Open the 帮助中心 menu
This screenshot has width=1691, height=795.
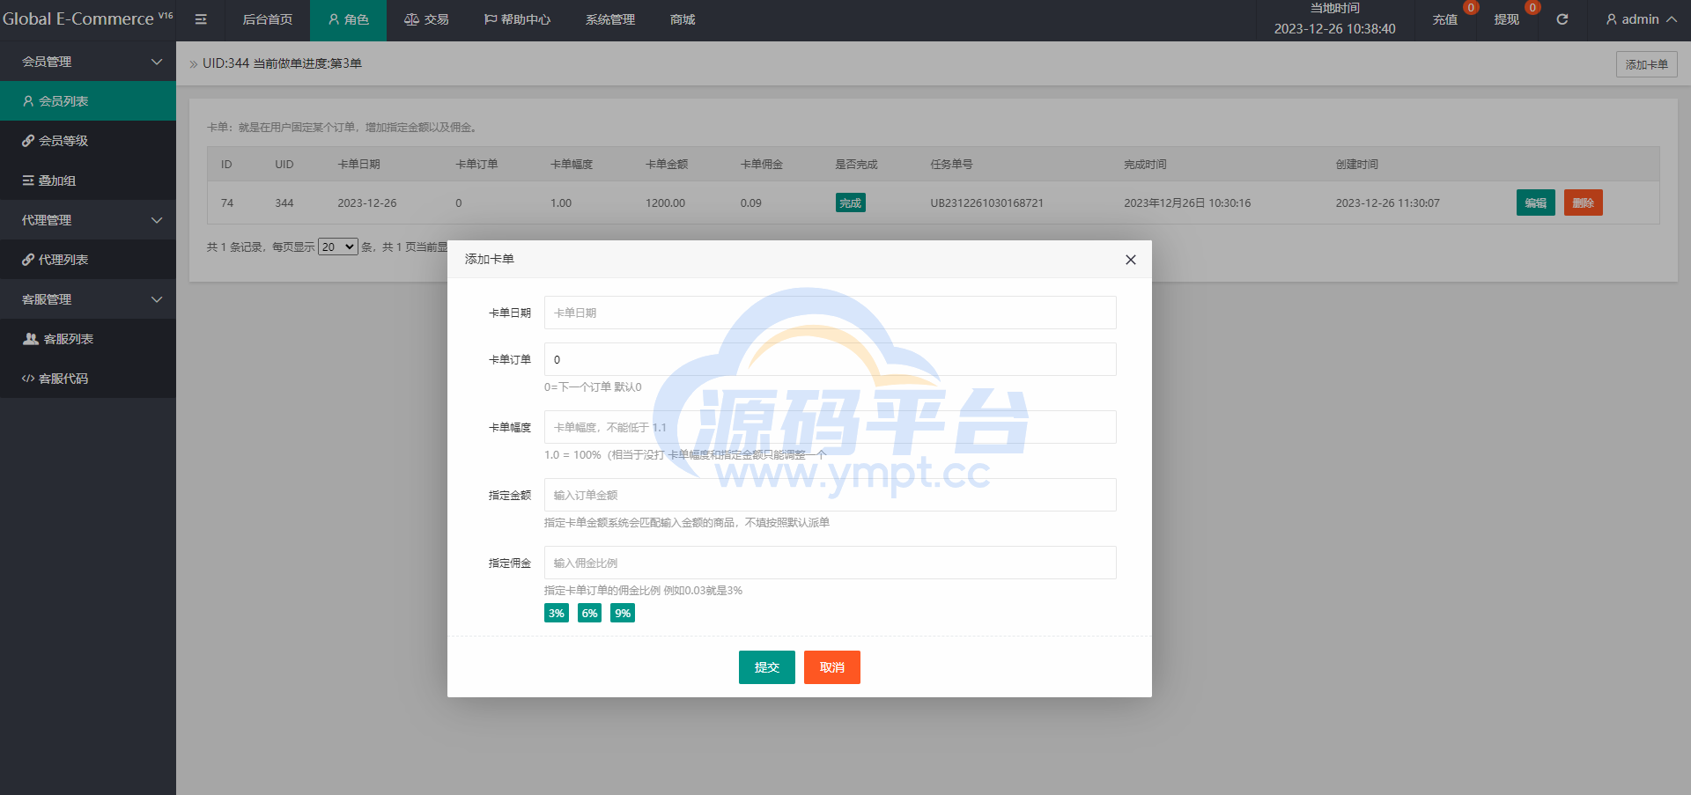pos(517,19)
